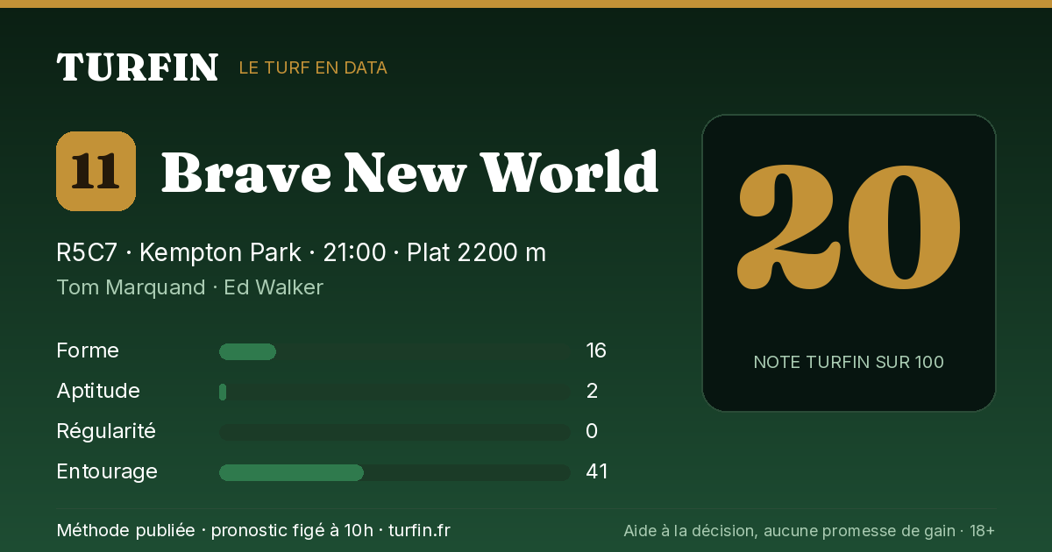Click the Aptitude progress bar
The height and width of the screenshot is (552, 1052).
[x=394, y=392]
